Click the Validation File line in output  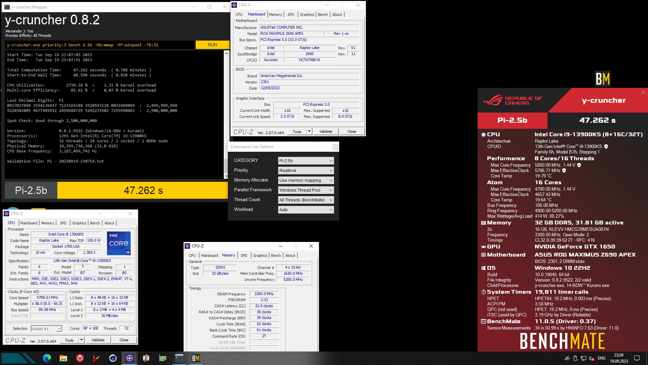coord(55,161)
